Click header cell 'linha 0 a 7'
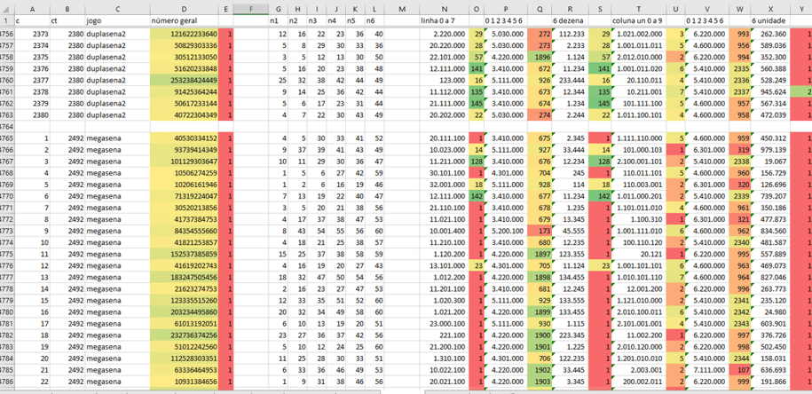Image resolution: width=812 pixels, height=394 pixels. tap(444, 20)
